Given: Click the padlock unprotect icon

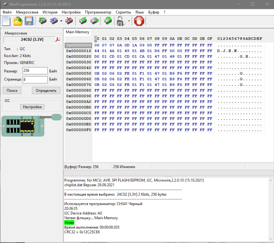Looking at the screenshot, I should (x=121, y=21).
